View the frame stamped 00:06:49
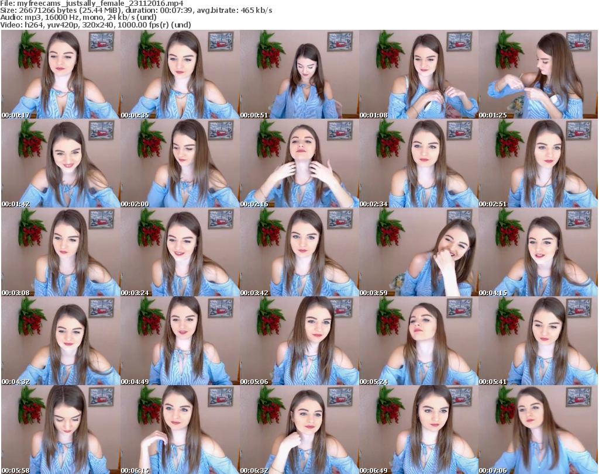 419,430
